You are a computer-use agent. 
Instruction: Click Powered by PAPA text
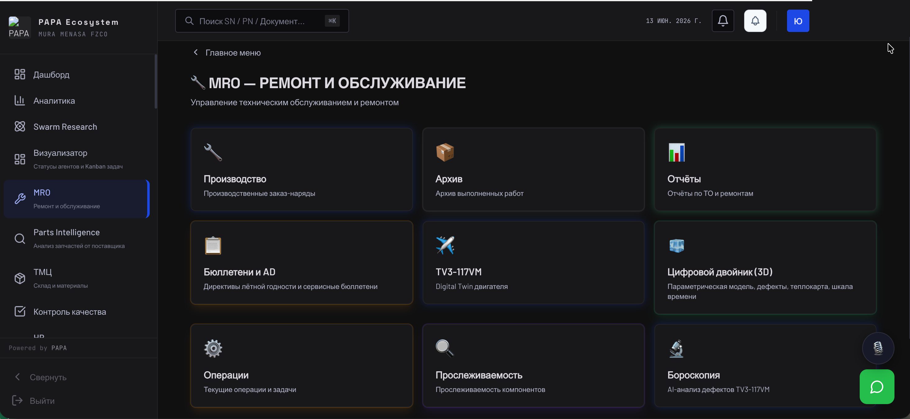click(38, 348)
